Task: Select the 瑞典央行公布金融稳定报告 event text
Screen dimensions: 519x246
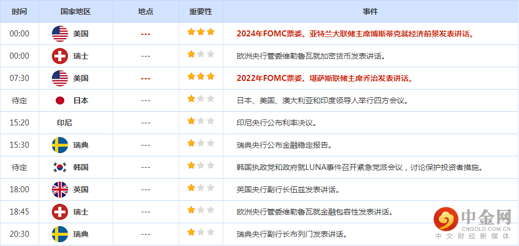Action: point(284,145)
